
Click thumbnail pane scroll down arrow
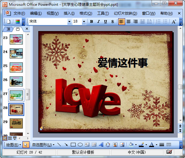coord(28,134)
